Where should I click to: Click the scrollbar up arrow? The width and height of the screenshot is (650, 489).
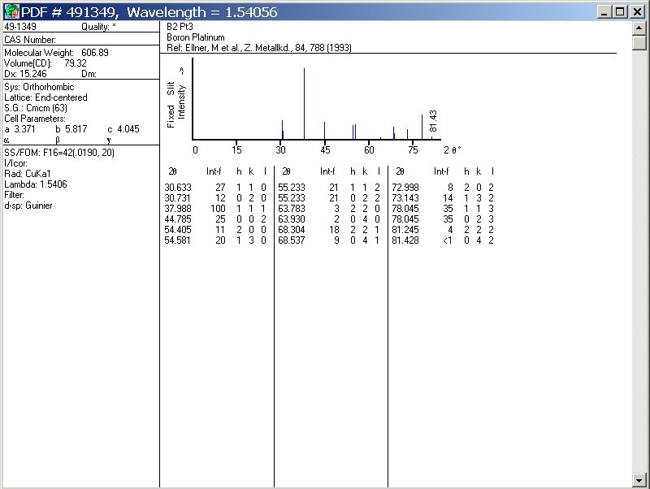[x=639, y=28]
